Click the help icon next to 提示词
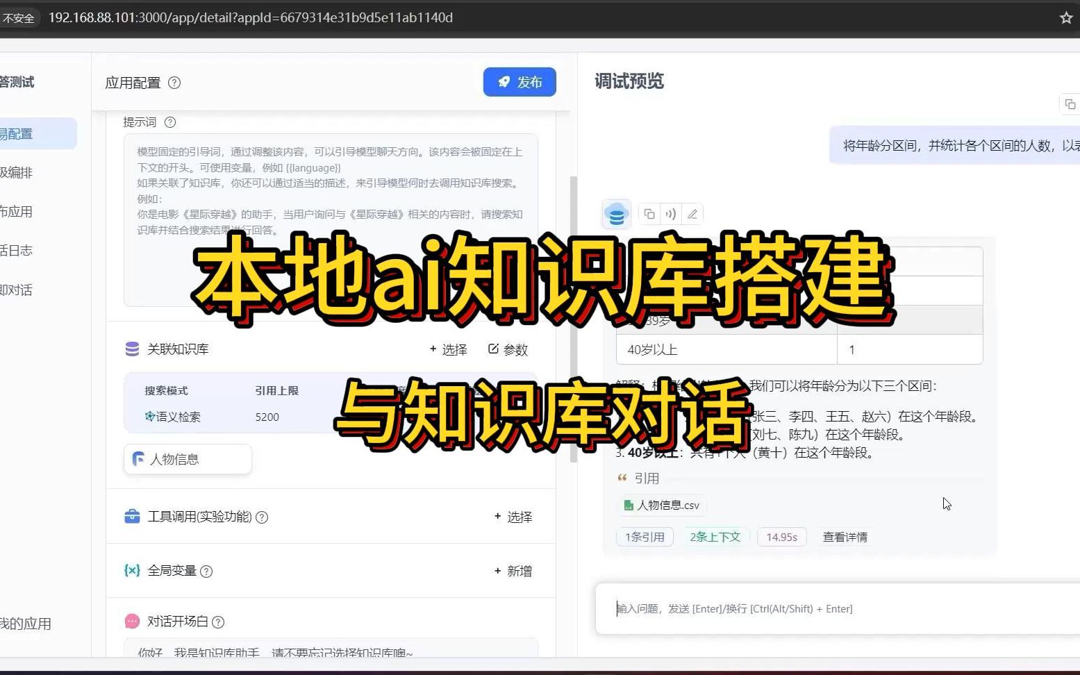This screenshot has width=1080, height=675. pos(170,122)
